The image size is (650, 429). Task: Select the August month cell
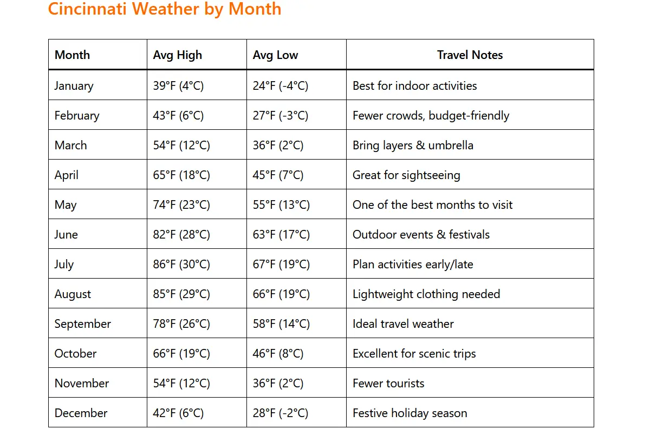[73, 294]
